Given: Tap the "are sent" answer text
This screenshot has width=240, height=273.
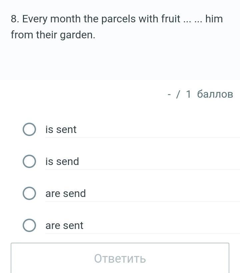Looking at the screenshot, I should (64, 225).
